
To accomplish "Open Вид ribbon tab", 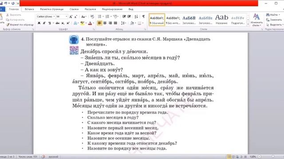I will pos(131,9).
